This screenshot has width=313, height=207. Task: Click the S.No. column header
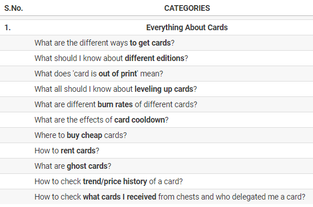point(14,8)
